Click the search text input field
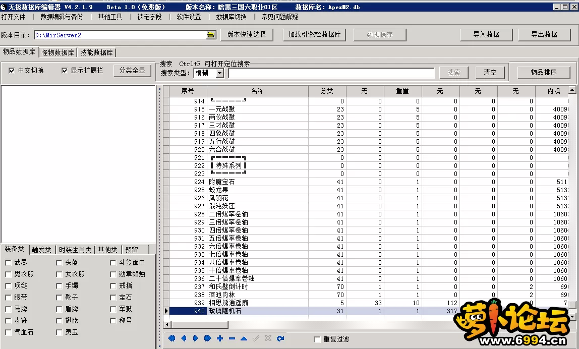579x349 pixels. tap(331, 73)
